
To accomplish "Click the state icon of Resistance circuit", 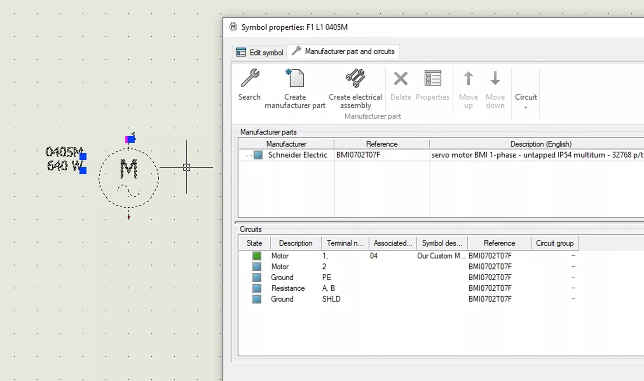I will tap(257, 288).
